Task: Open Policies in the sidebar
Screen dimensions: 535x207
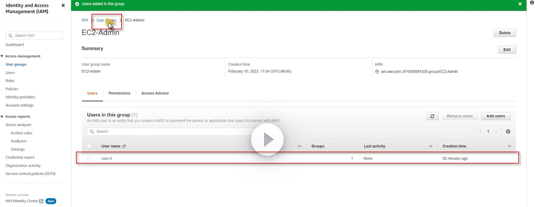Action: click(x=12, y=89)
